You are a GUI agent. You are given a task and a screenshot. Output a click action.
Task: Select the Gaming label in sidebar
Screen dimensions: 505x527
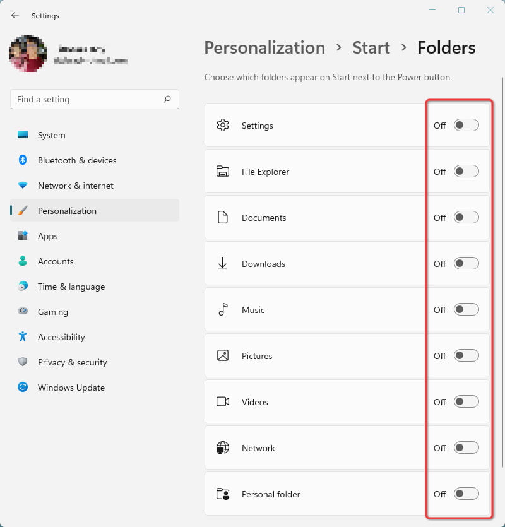(53, 312)
